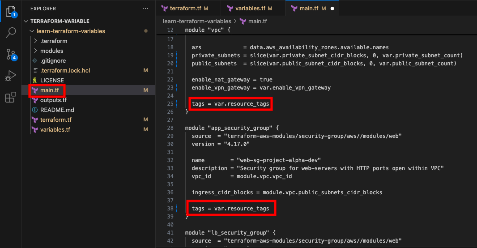Open .terraform.lock.hcl in the explorer
The image size is (477, 248).
pyautogui.click(x=65, y=71)
